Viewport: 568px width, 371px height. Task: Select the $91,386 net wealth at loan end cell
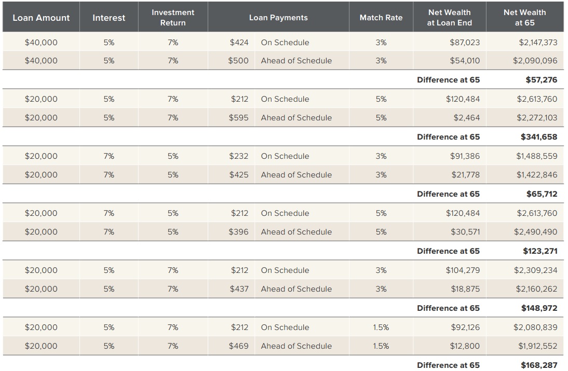(x=465, y=156)
